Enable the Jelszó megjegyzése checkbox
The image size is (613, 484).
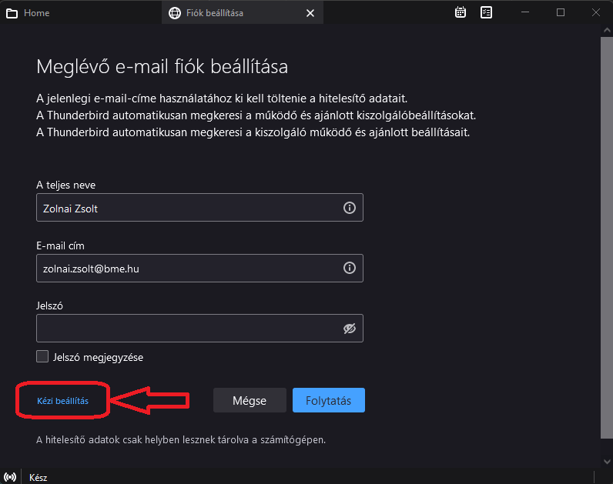point(42,356)
